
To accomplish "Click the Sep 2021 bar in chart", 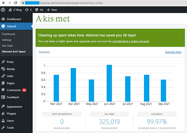I will [163, 90].
